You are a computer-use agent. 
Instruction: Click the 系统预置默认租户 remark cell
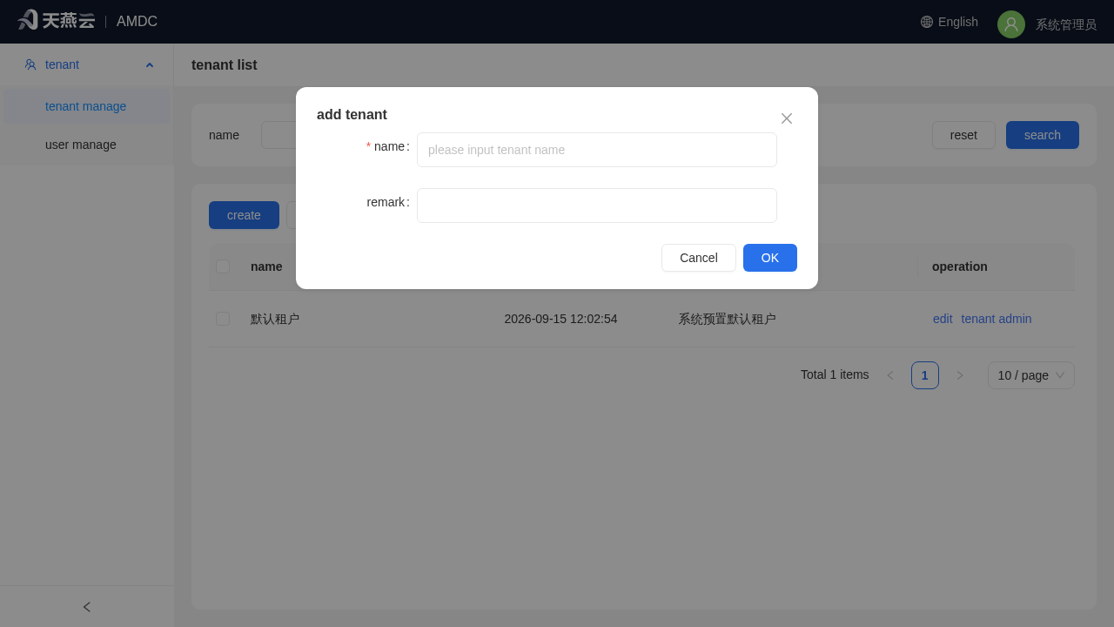tap(727, 319)
